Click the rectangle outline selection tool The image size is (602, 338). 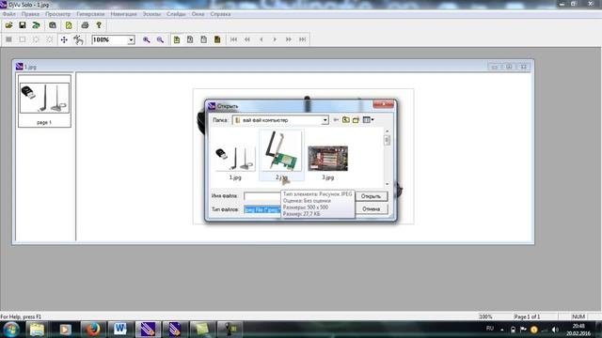tap(23, 39)
